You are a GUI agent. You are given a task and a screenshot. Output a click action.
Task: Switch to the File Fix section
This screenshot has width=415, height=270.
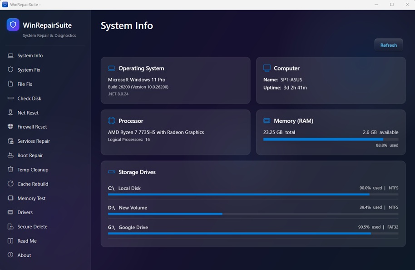click(x=25, y=84)
